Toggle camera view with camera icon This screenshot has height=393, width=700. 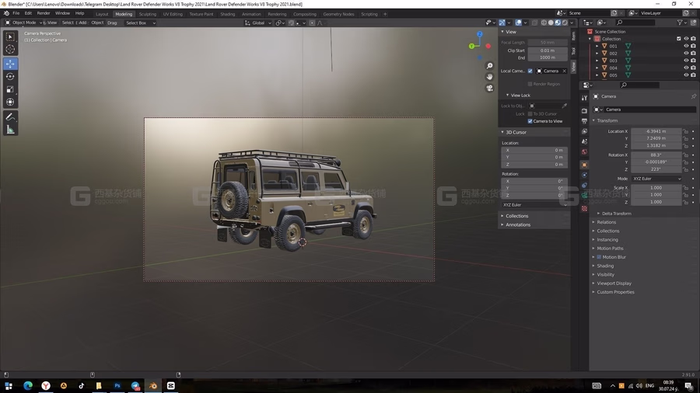pos(490,88)
